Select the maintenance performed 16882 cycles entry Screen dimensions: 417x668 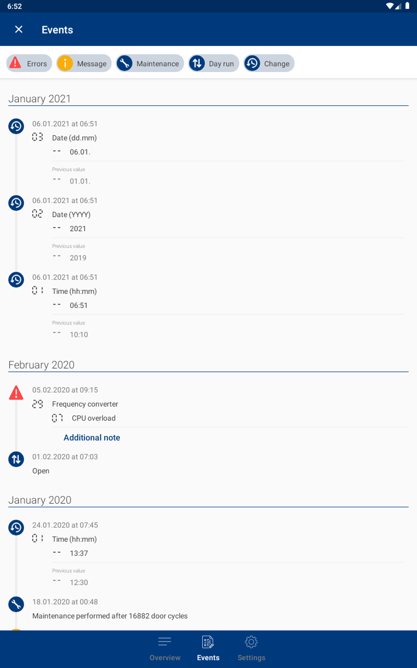point(110,616)
